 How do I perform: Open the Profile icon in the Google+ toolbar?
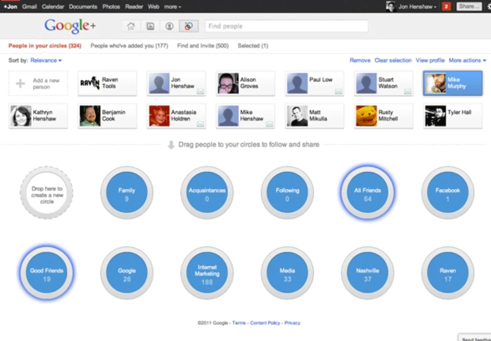(169, 26)
